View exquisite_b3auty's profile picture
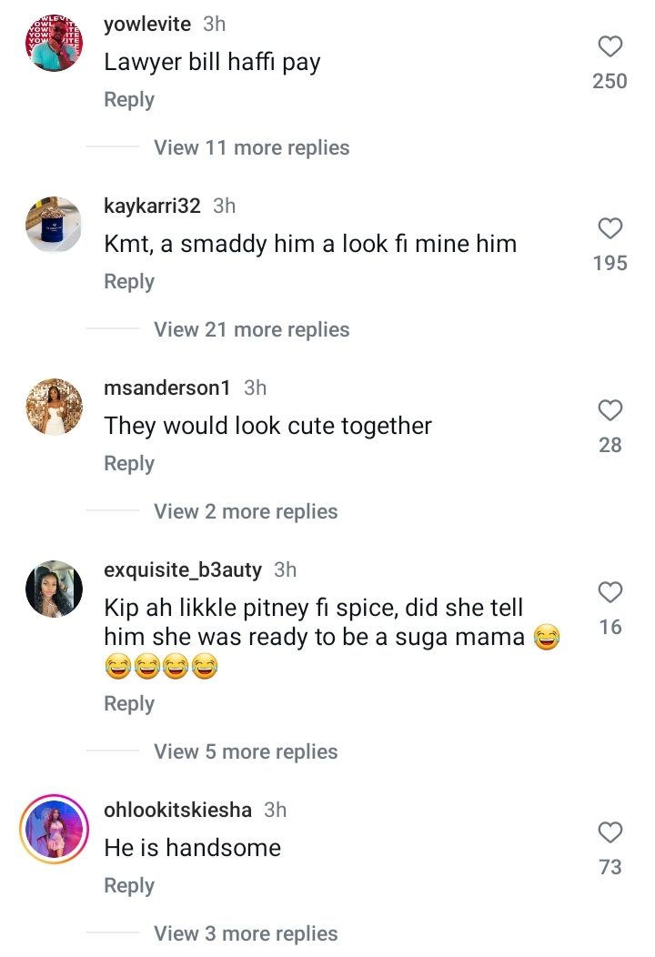Viewport: 655px width, 957px height. coord(55,589)
